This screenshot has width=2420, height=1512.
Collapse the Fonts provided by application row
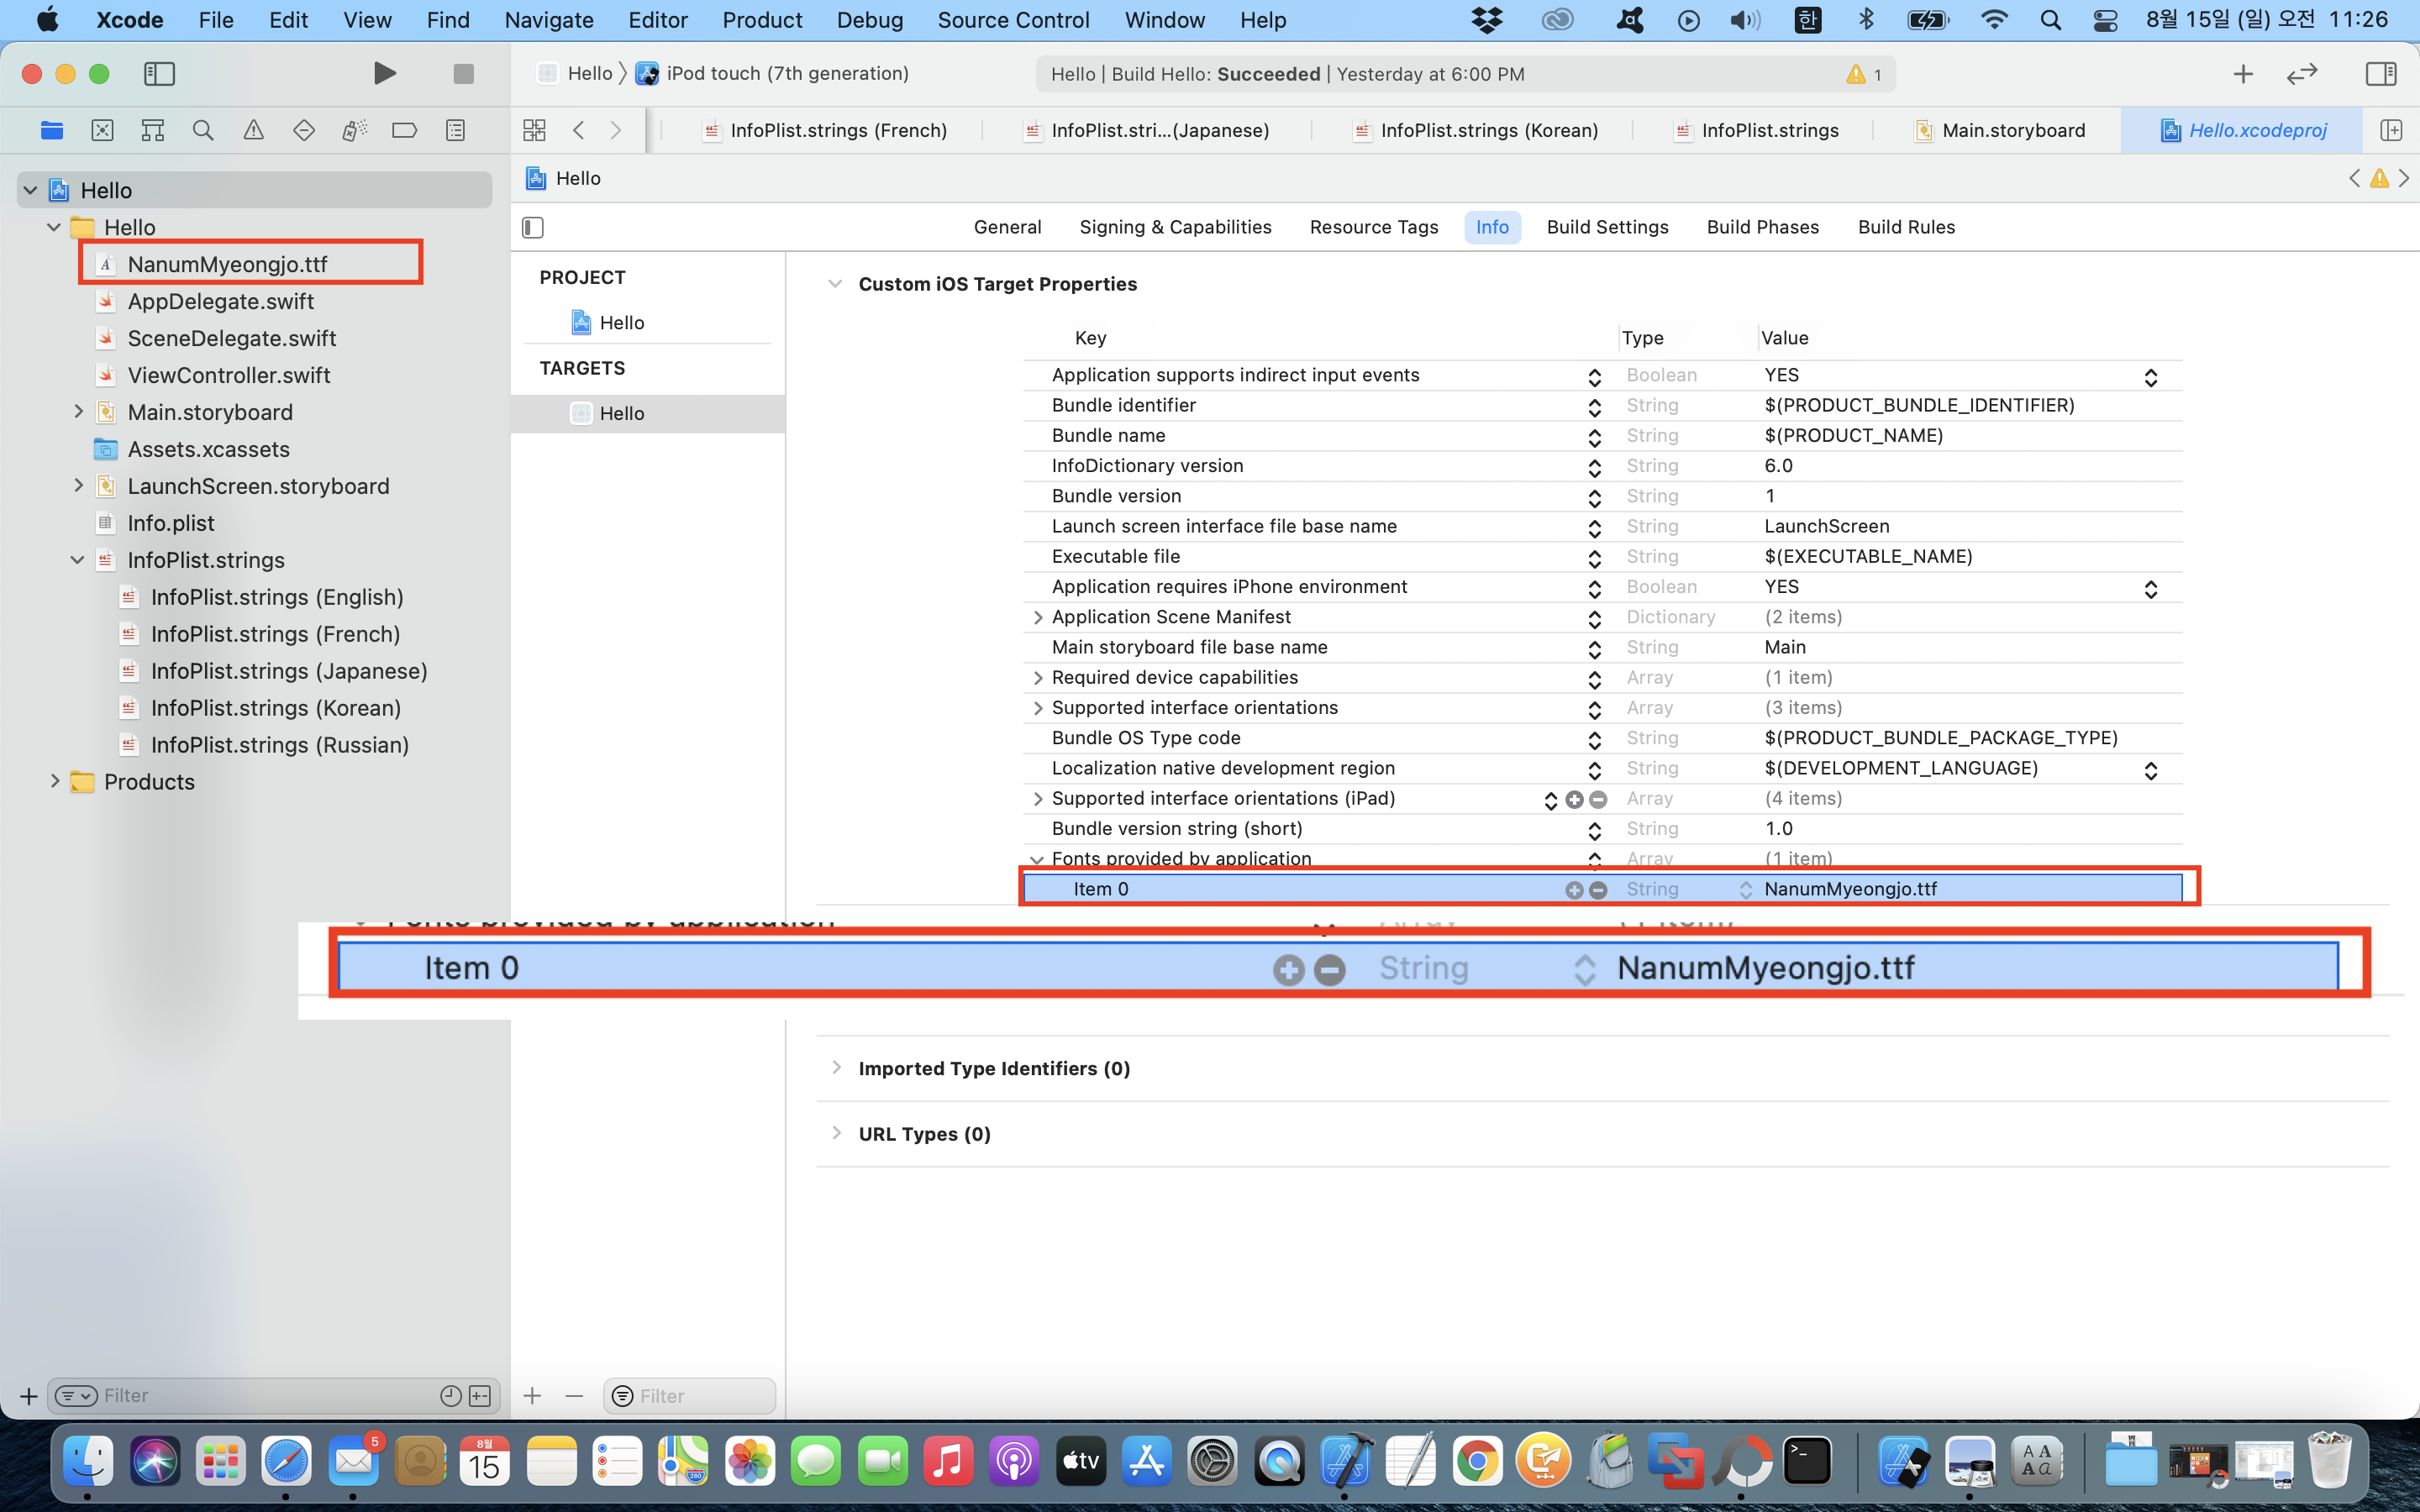(1037, 859)
